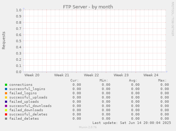Click the Week 21 x-axis label
Image resolution: width=176 pixels, height=131 pixels.
62,75
